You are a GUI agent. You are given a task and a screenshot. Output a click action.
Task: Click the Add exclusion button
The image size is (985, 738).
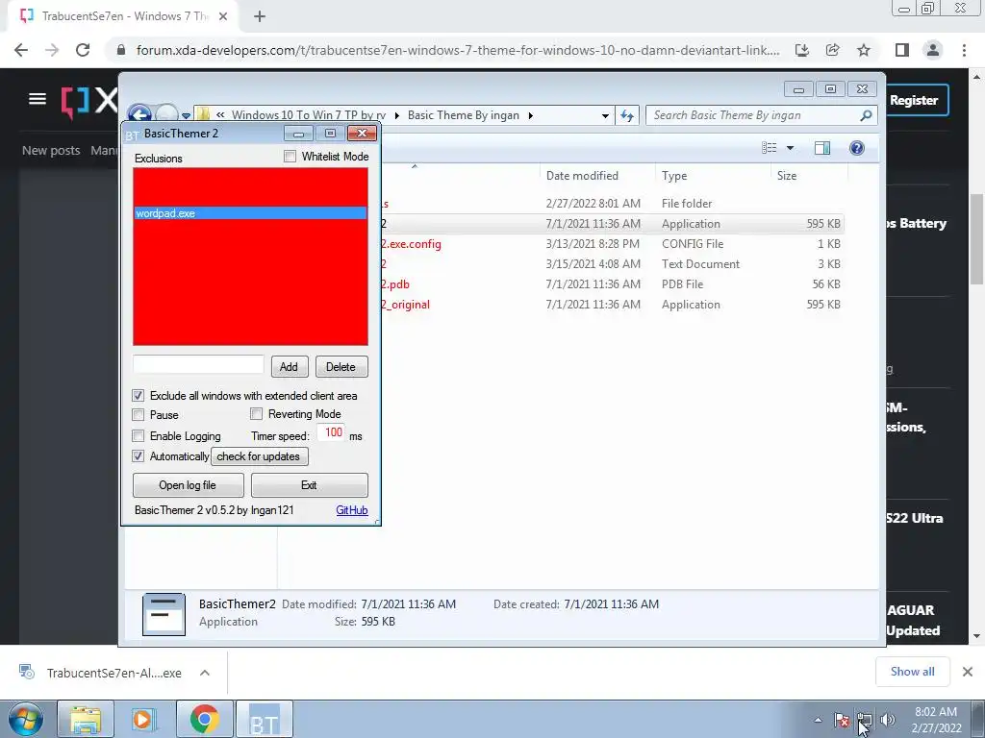pos(289,367)
